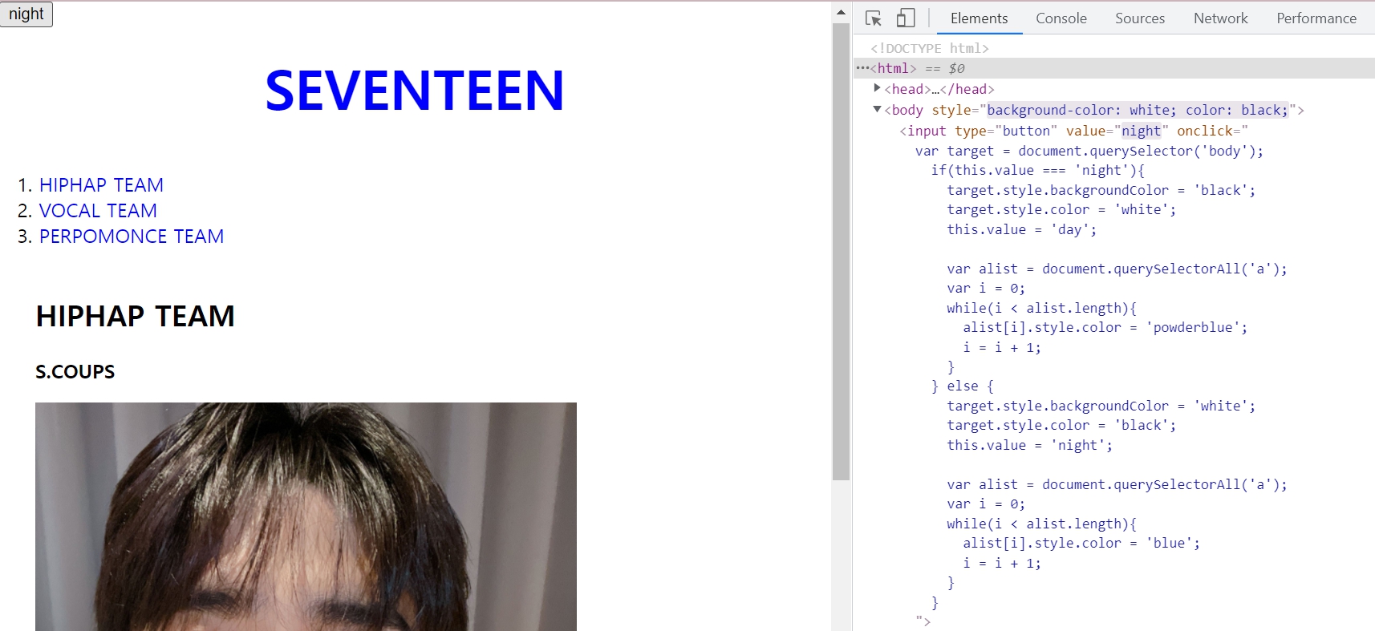Open the Performance tab
This screenshot has width=1375, height=631.
[1316, 18]
